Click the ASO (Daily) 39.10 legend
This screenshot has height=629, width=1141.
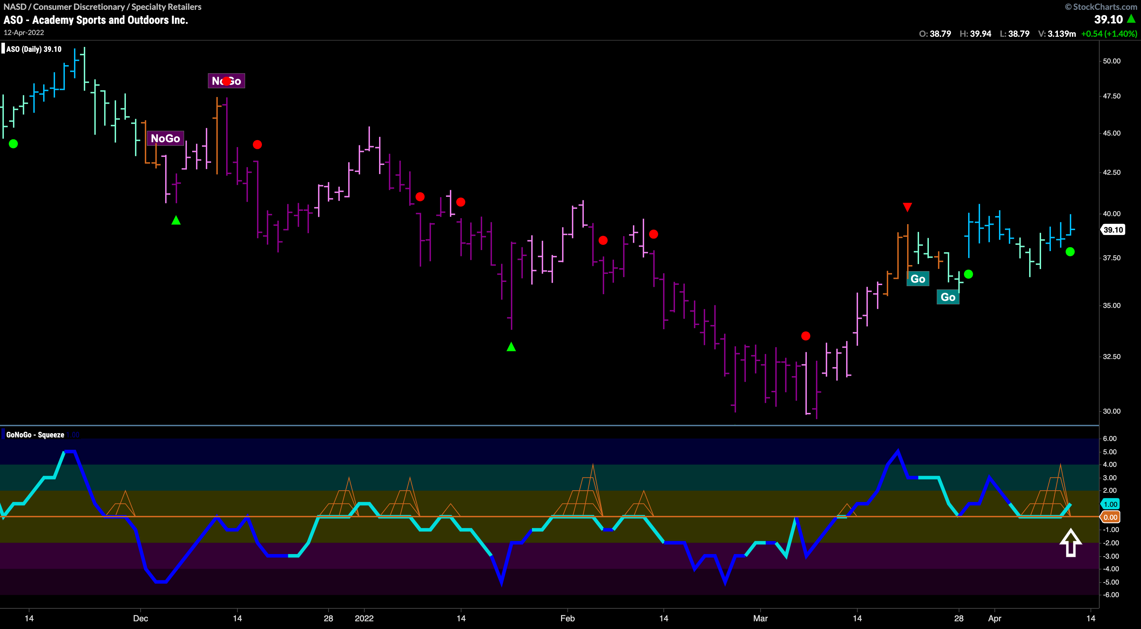point(34,49)
